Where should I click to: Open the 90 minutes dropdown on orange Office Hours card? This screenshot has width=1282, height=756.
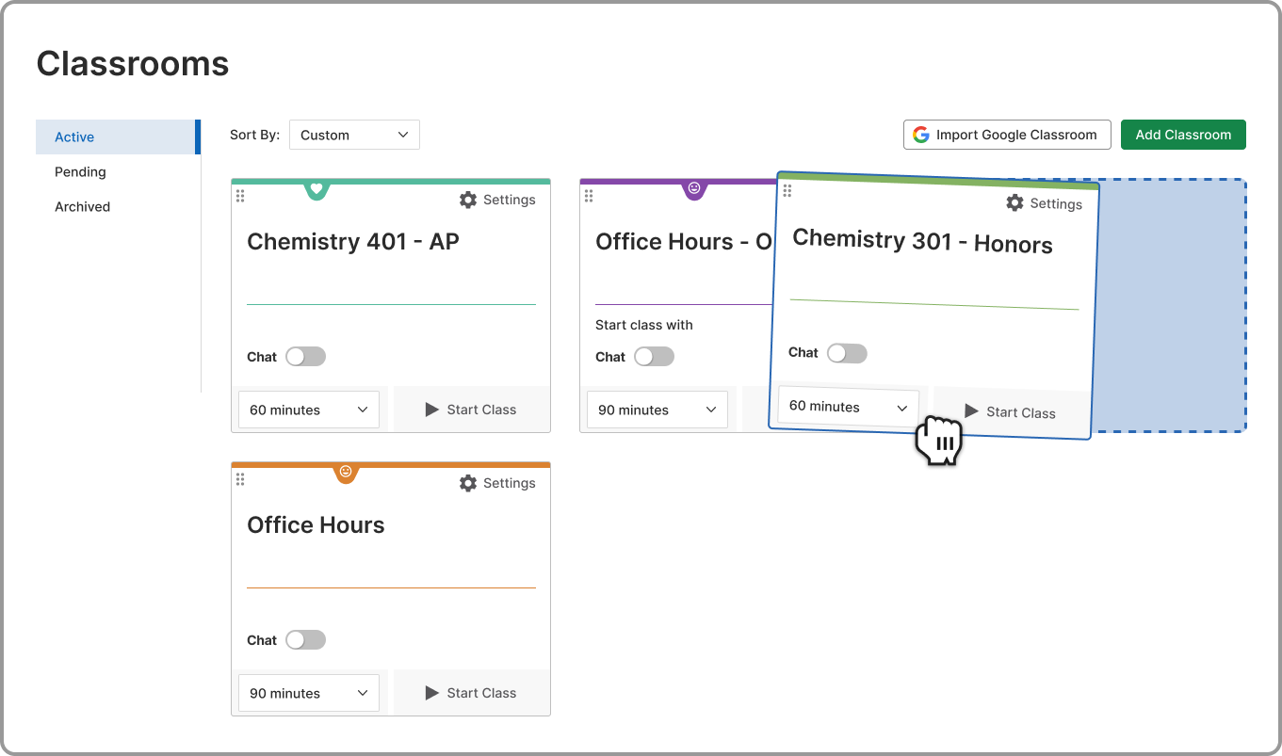(309, 693)
